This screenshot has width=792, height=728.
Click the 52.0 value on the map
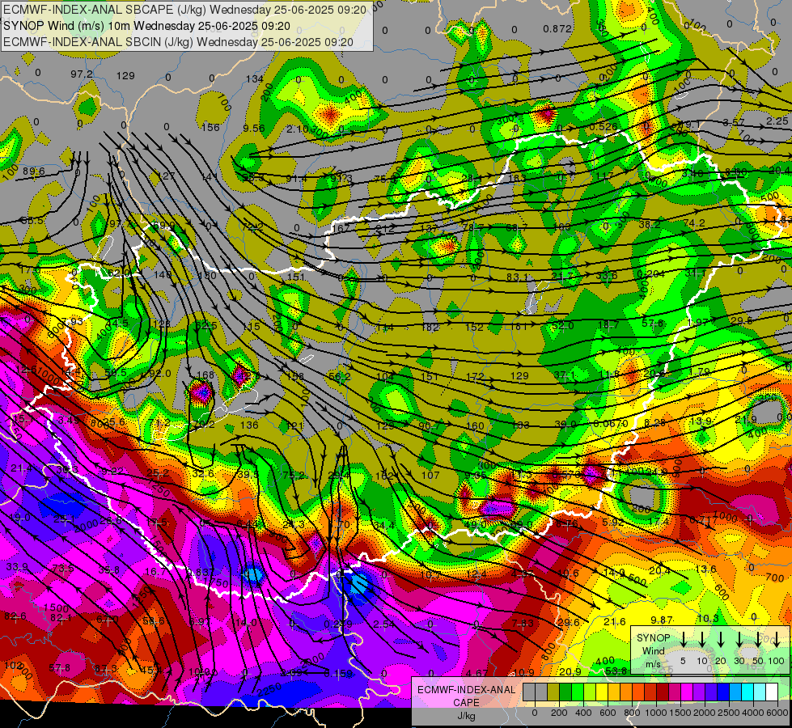(563, 326)
